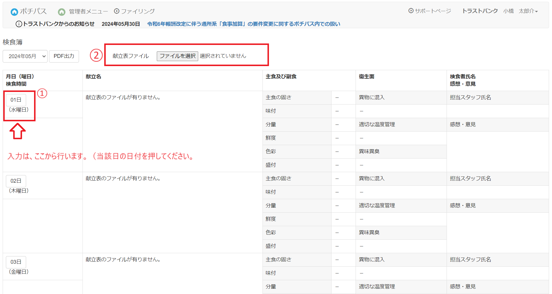552x294 pixels.
Task: Click the 献立表ファイル label
Action: pos(131,56)
